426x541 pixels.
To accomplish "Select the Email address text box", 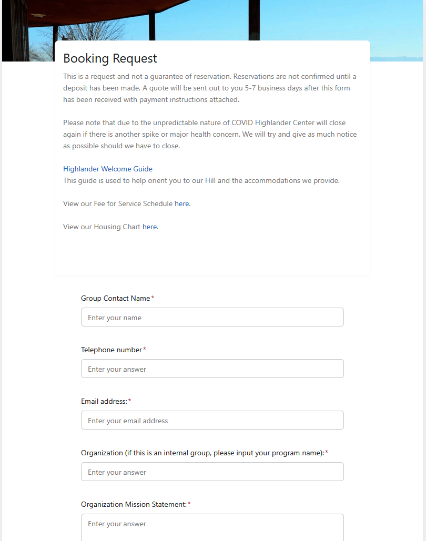I will point(212,420).
